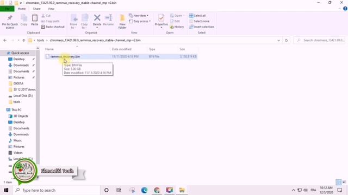The image size is (348, 195).
Task: Open the Move to dropdown
Action: click(73, 22)
